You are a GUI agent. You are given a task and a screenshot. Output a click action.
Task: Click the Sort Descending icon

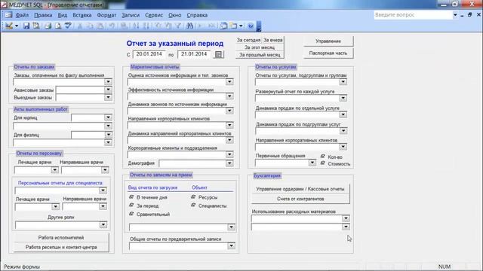pos(146,26)
